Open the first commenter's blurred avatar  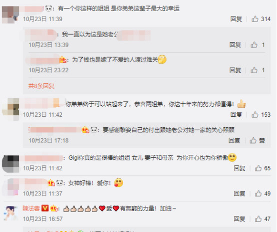pyautogui.click(x=10, y=15)
